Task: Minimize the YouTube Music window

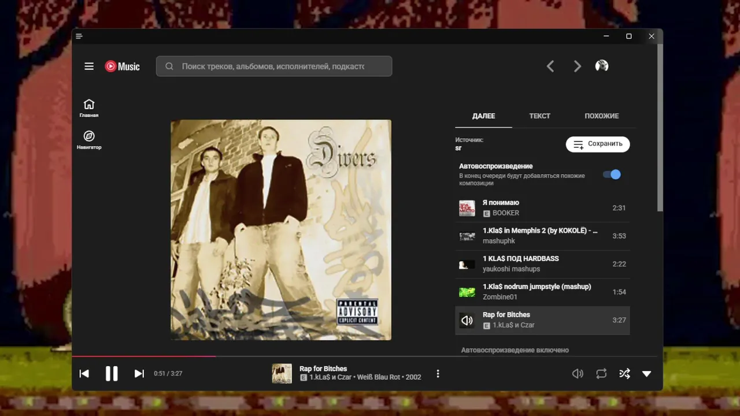Action: [606, 36]
